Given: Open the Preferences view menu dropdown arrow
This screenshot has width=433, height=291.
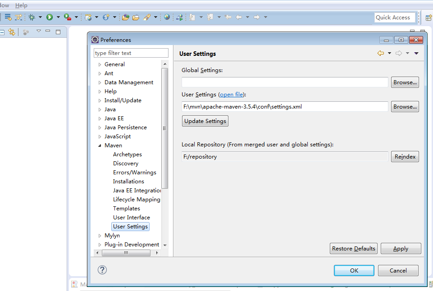Looking at the screenshot, I should point(416,53).
